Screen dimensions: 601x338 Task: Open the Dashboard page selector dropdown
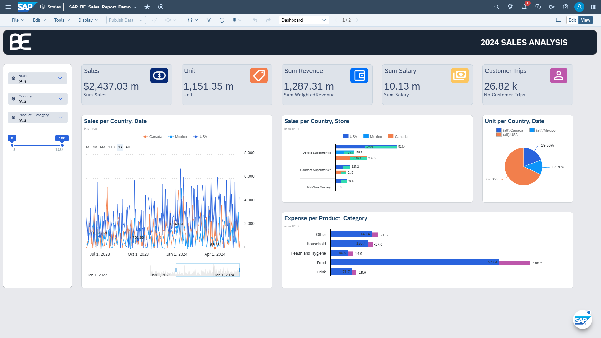(303, 20)
